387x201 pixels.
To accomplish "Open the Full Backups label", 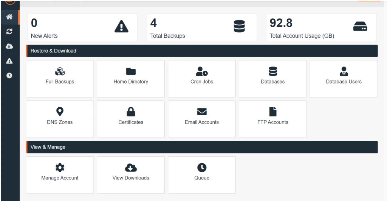I will click(60, 82).
